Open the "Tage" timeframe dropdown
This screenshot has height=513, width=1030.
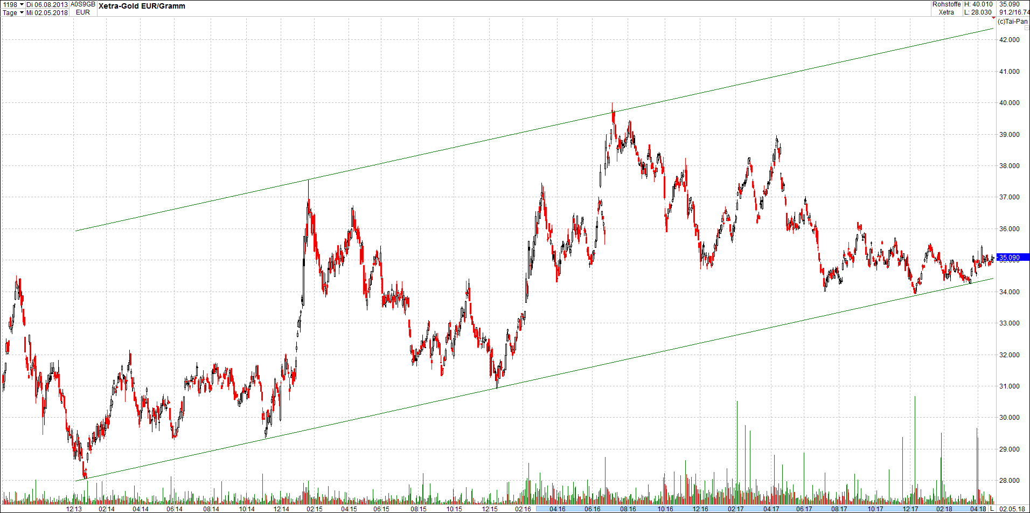tap(11, 12)
